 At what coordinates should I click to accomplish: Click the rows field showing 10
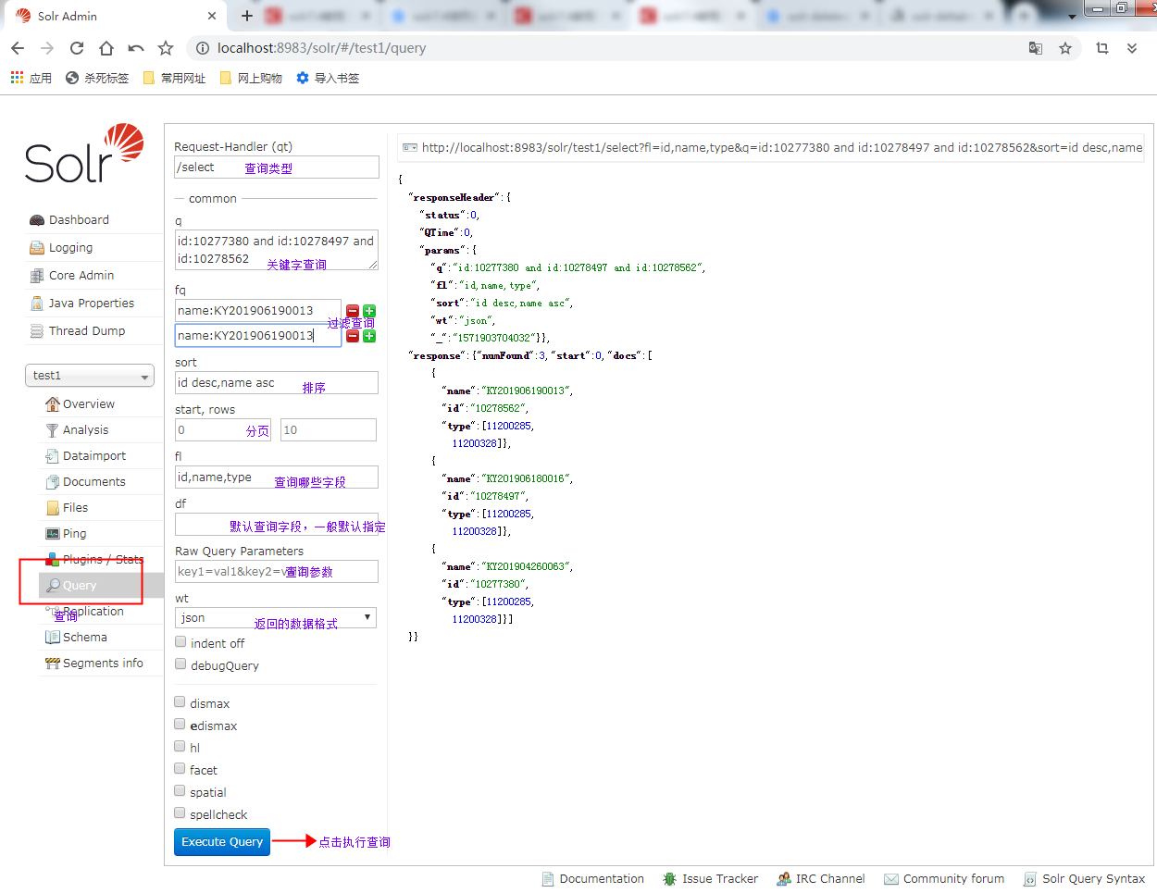tap(329, 430)
